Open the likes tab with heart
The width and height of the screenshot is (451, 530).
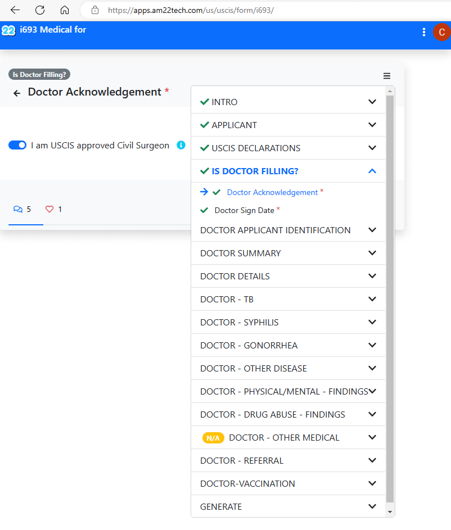(x=53, y=209)
